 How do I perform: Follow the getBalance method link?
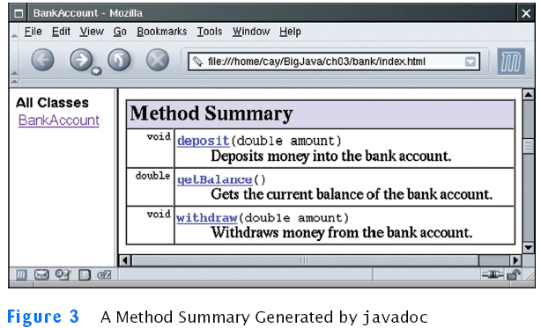tap(215, 179)
